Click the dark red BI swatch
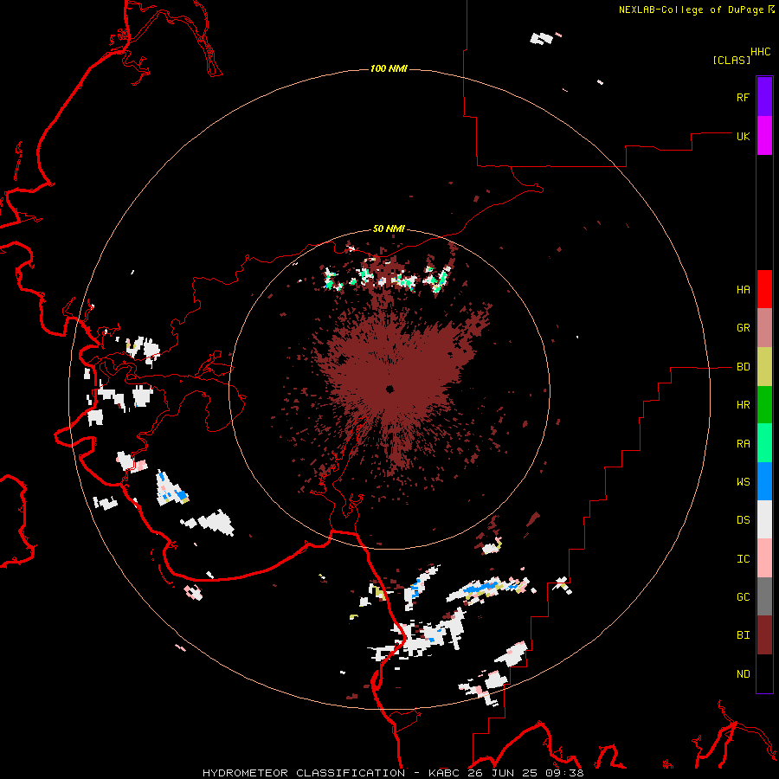779x779 pixels. [764, 635]
